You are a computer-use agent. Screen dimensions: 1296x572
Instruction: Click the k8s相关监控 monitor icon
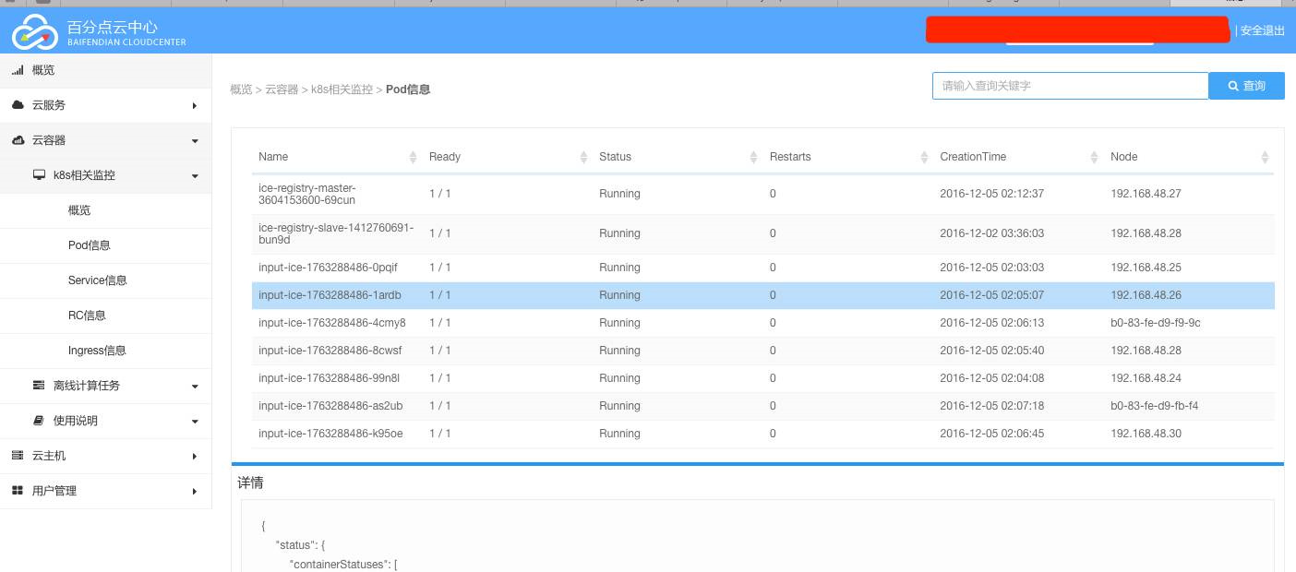(39, 175)
